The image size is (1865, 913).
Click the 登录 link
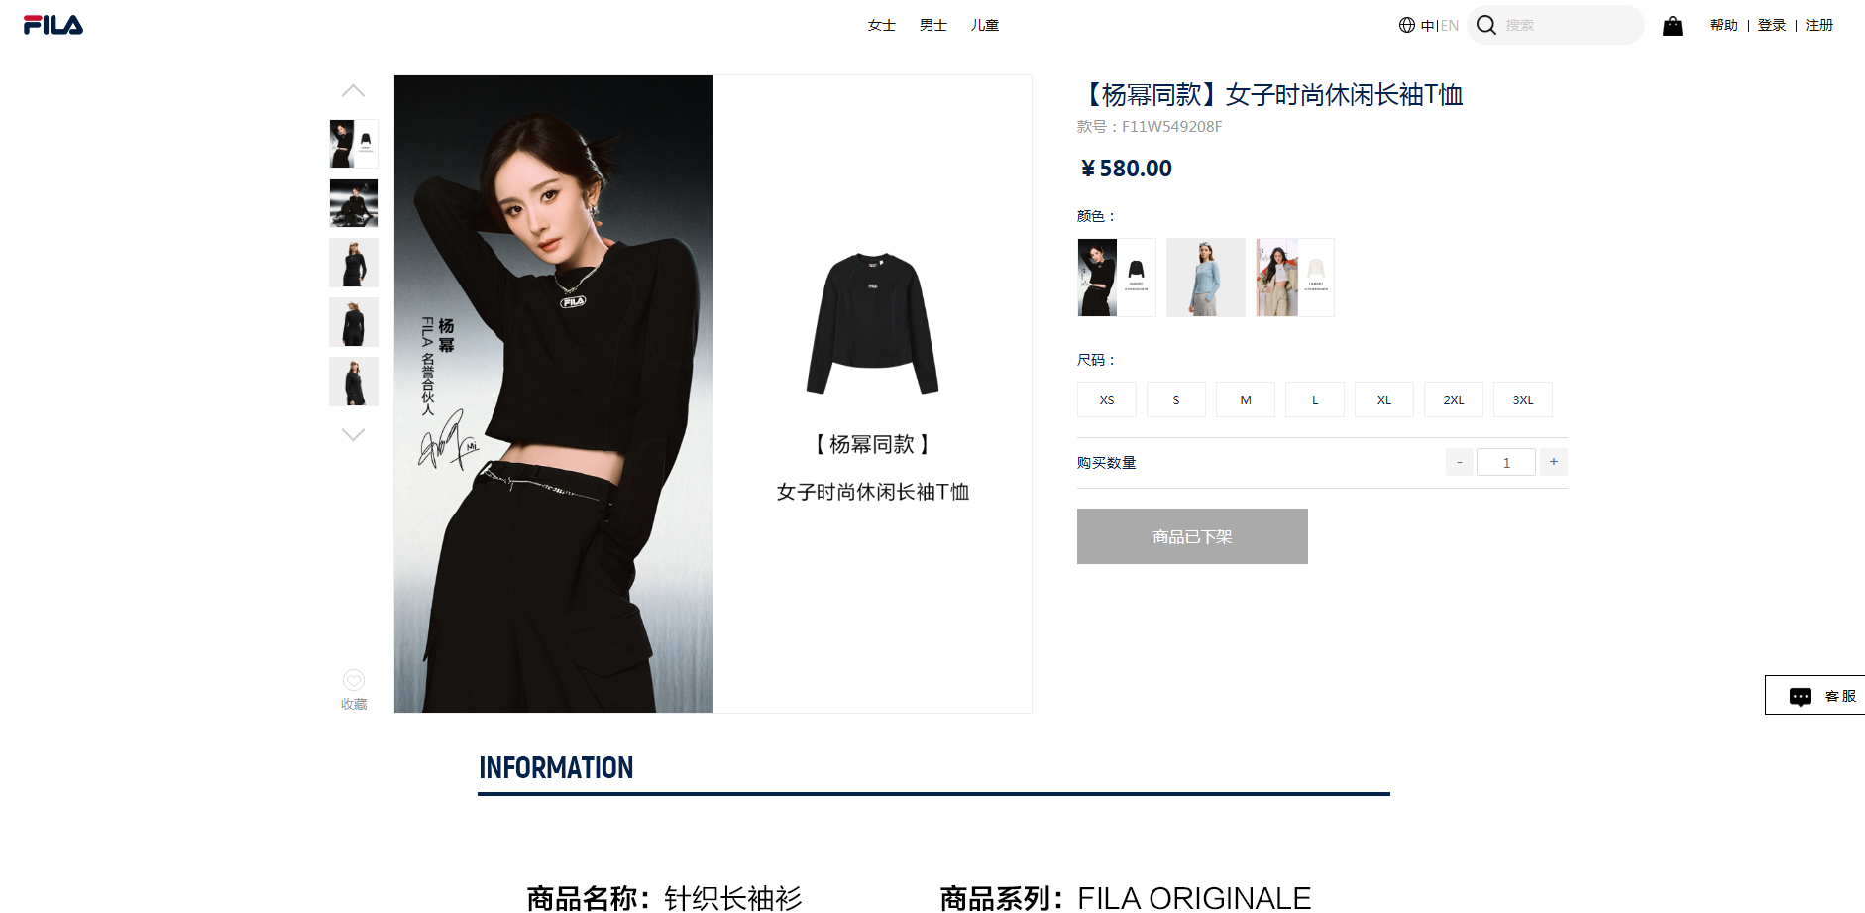(1772, 25)
